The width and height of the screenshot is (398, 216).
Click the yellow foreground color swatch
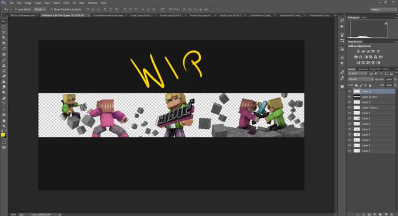[x=3, y=135]
